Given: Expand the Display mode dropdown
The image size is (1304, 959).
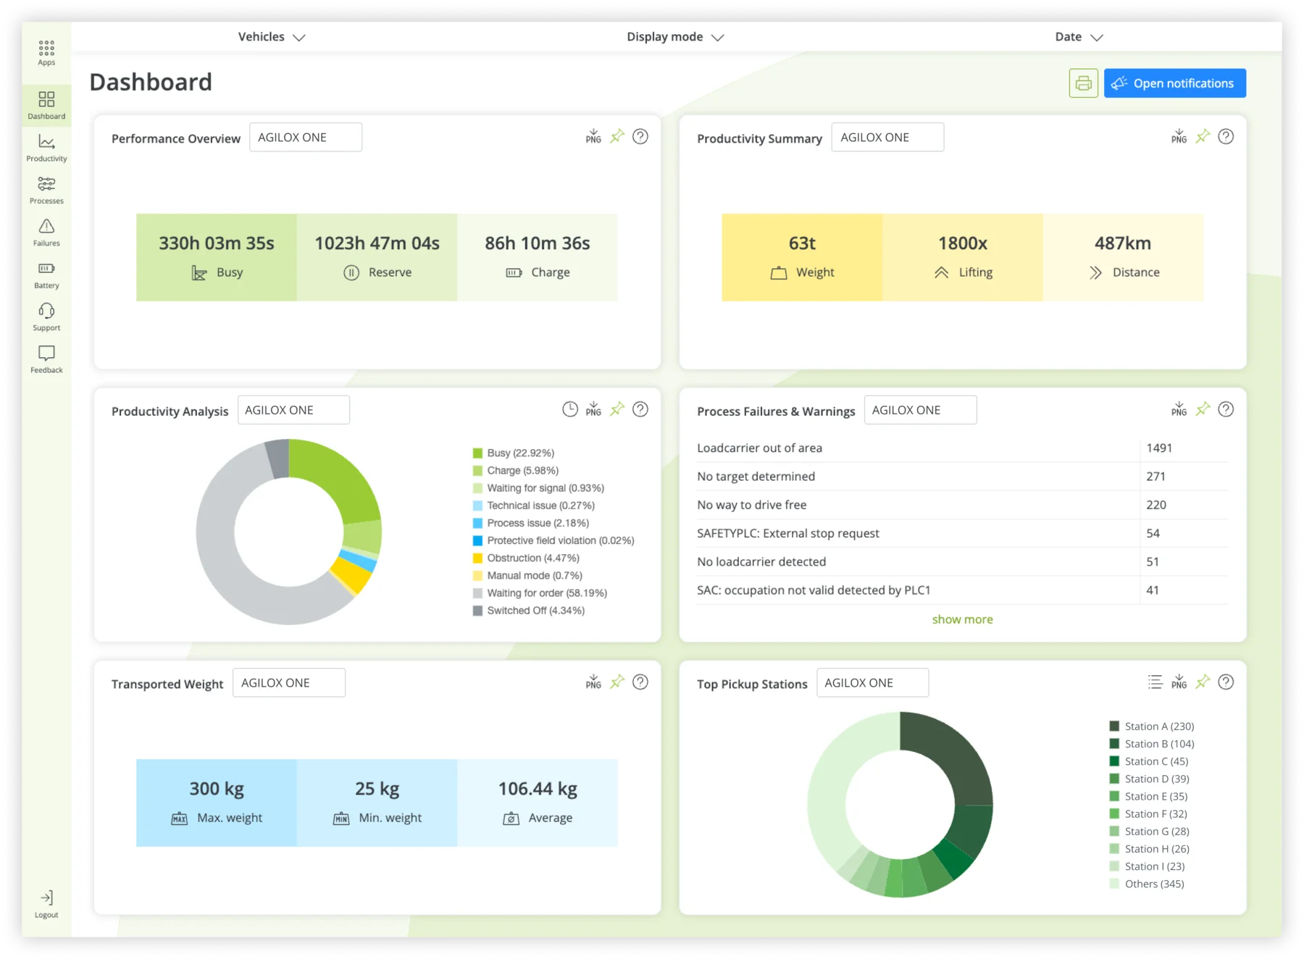Looking at the screenshot, I should pyautogui.click(x=675, y=37).
